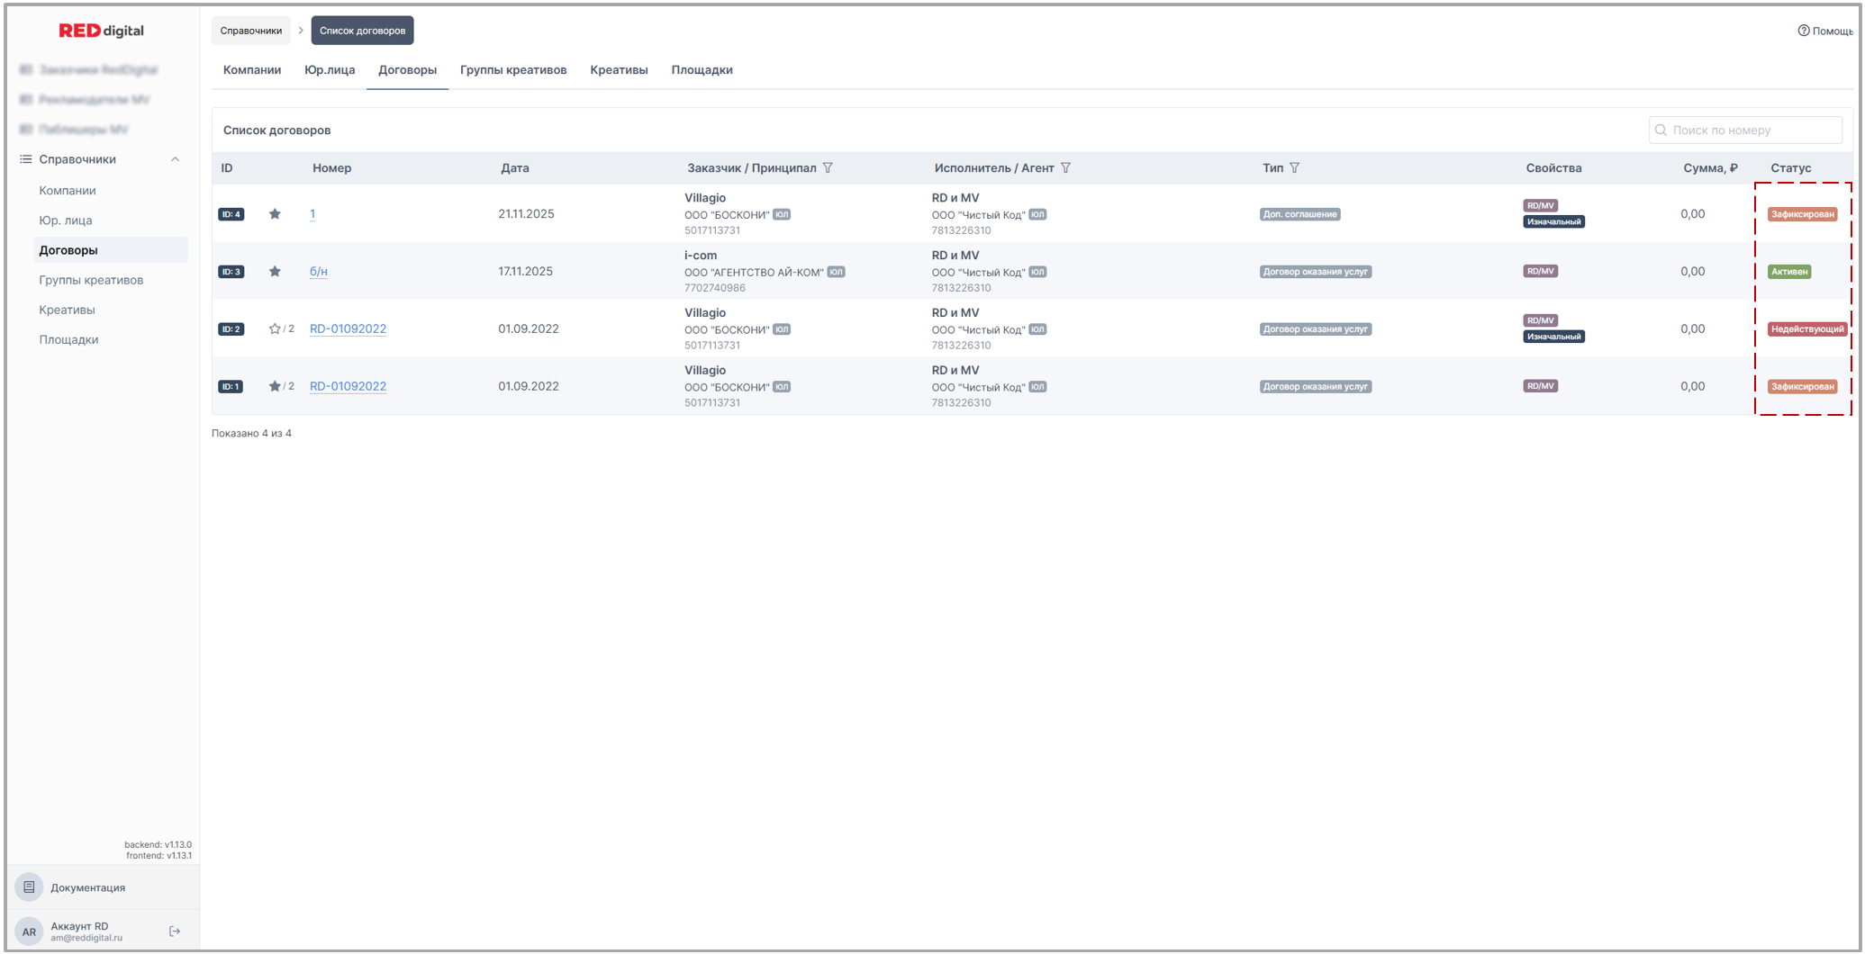Open the Документация icon in sidebar
This screenshot has width=1865, height=954.
point(29,887)
